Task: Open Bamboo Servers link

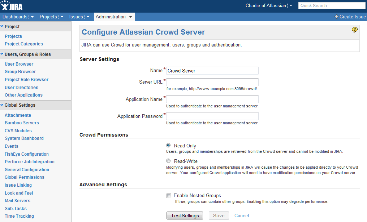Action: pyautogui.click(x=22, y=123)
